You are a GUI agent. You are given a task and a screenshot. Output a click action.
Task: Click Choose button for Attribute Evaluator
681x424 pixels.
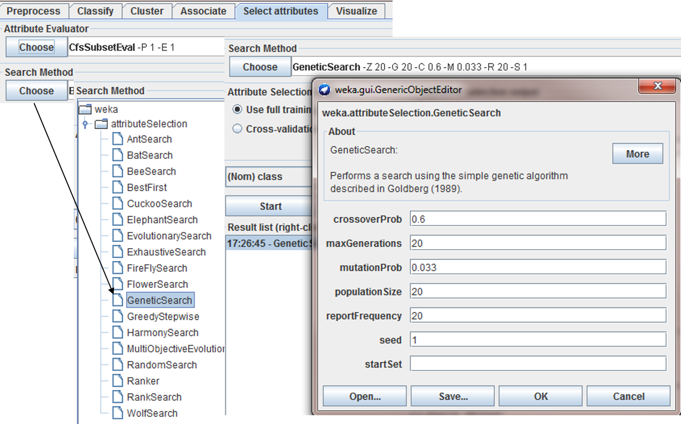(37, 47)
